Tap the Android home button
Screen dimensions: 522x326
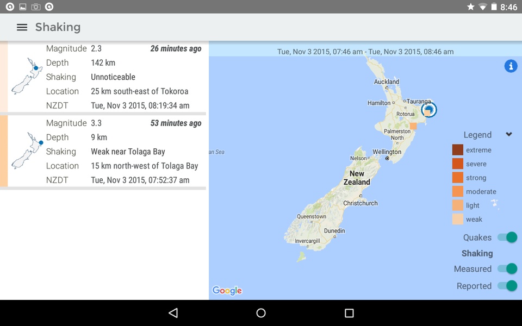click(x=261, y=313)
